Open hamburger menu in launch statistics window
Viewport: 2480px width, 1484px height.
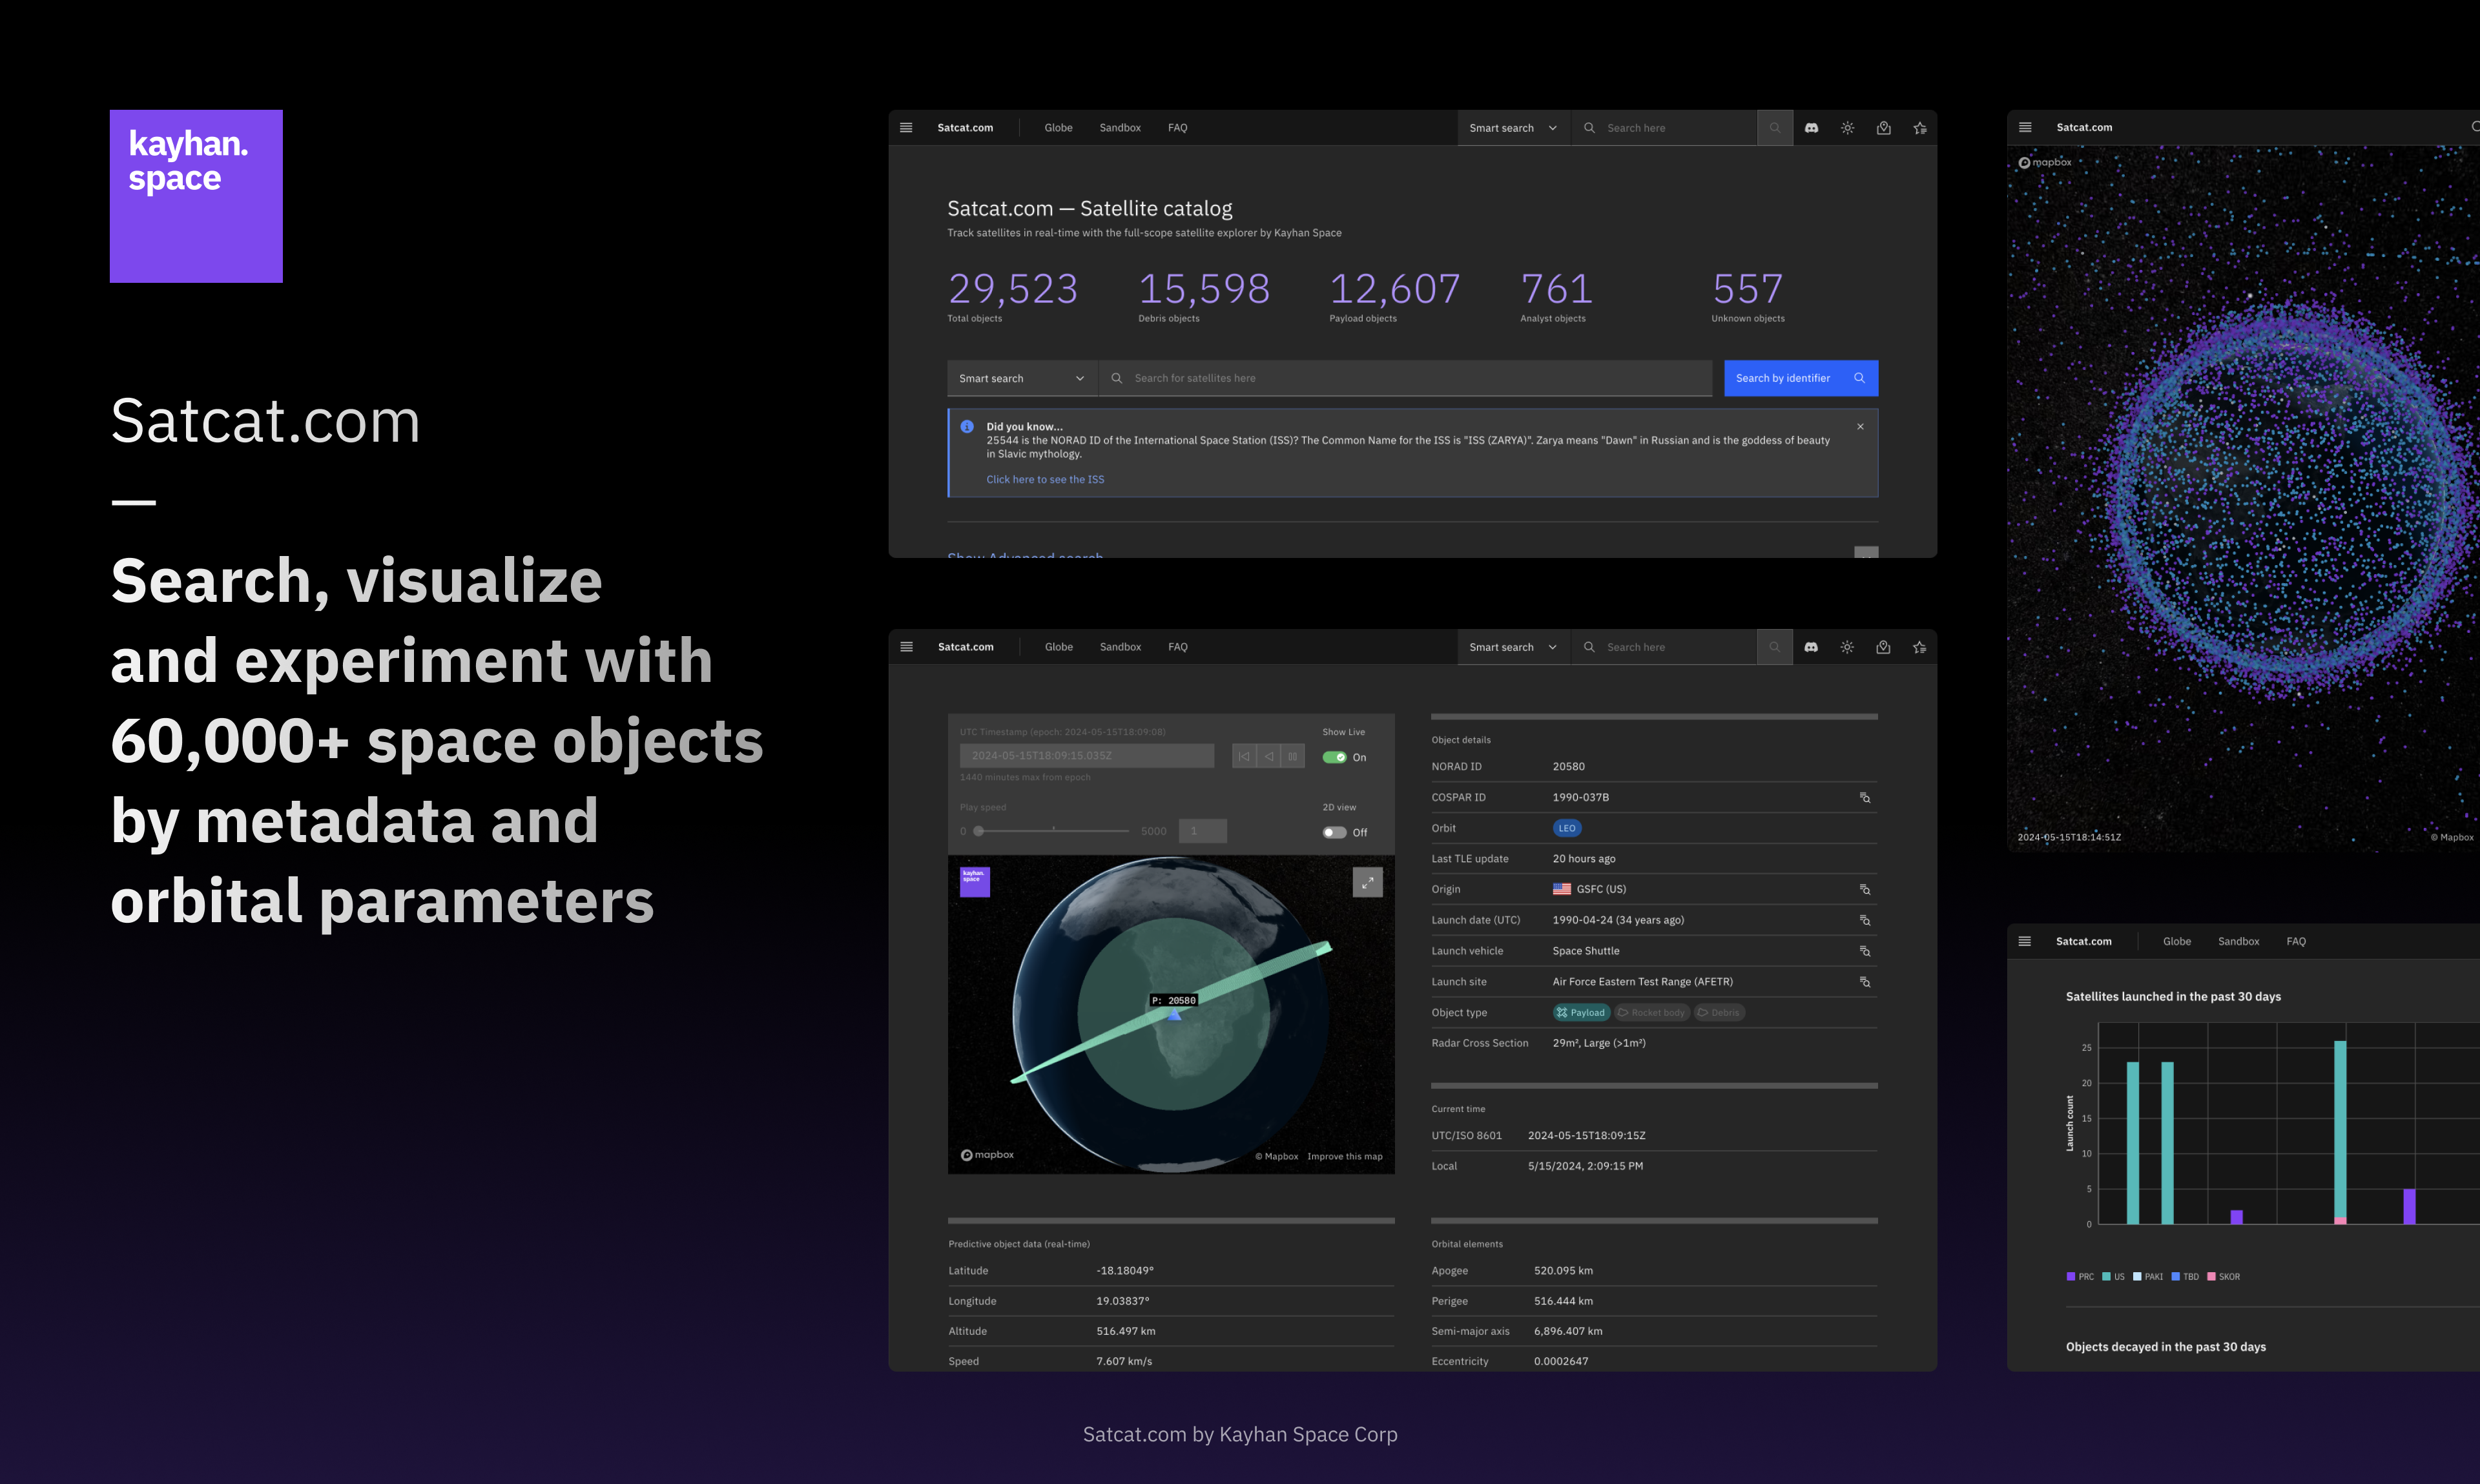click(2025, 941)
